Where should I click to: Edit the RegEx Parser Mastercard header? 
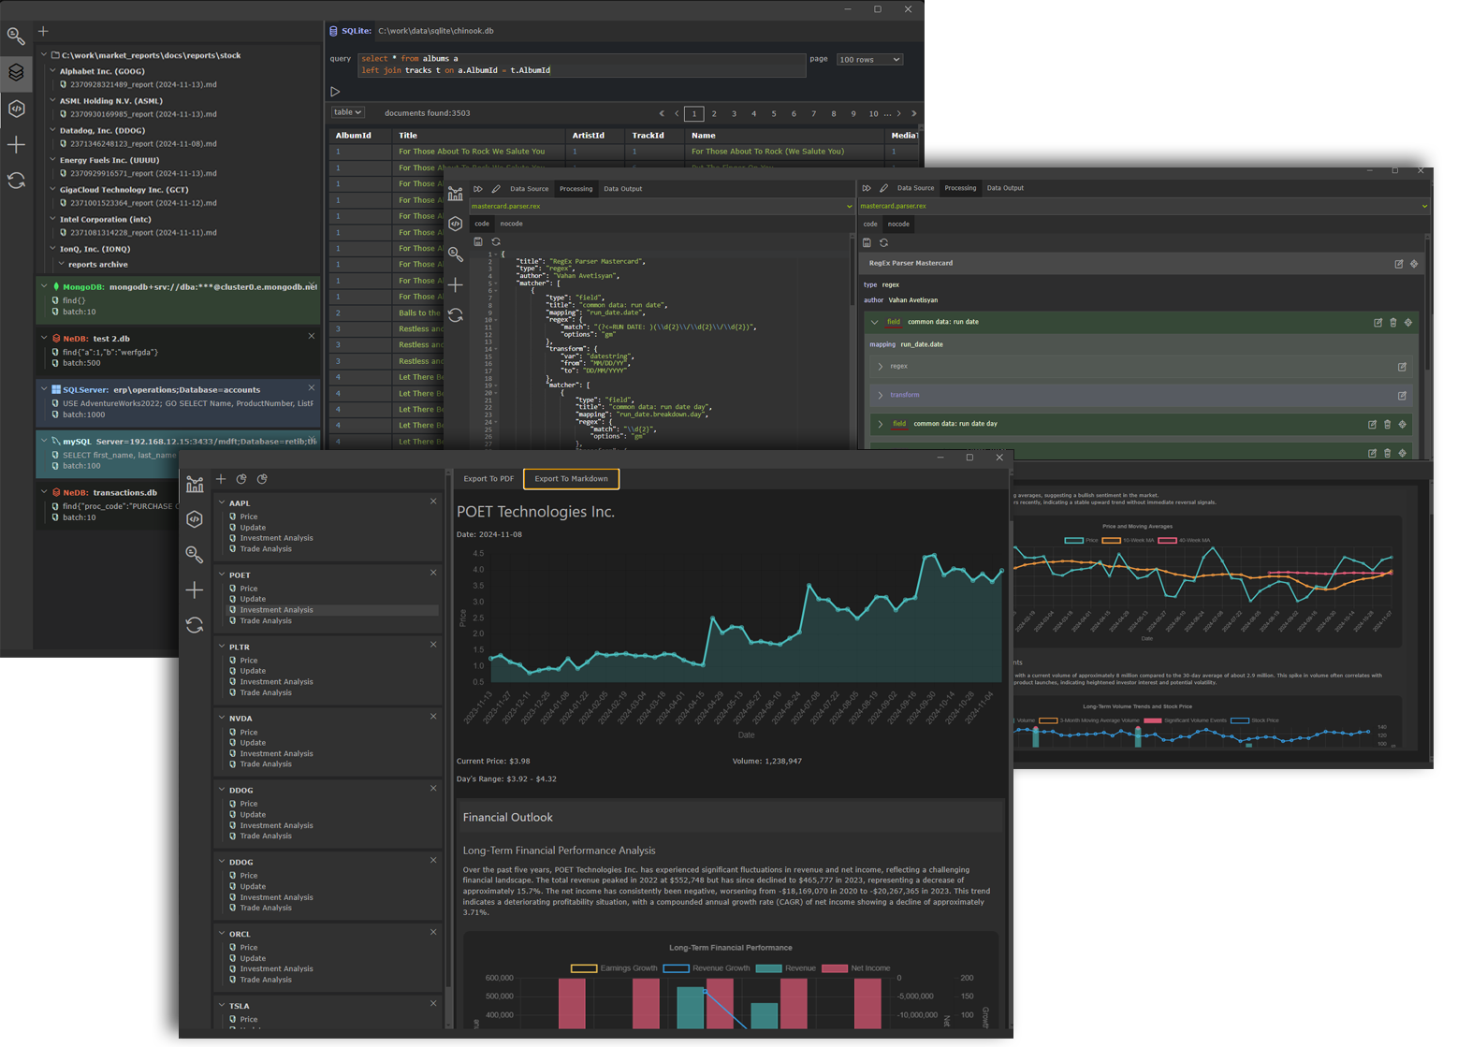1399,264
